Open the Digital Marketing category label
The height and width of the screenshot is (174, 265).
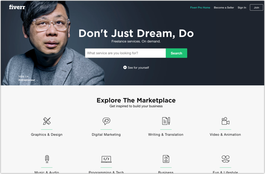point(106,135)
